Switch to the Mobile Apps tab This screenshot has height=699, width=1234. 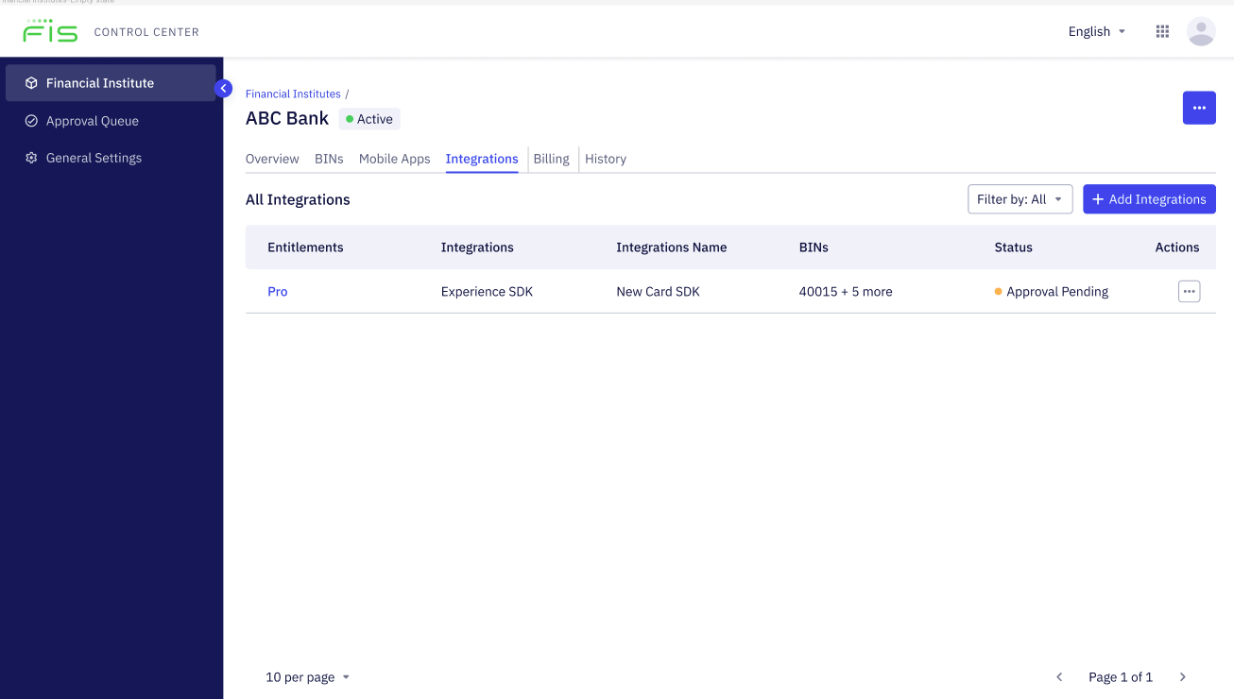click(394, 159)
